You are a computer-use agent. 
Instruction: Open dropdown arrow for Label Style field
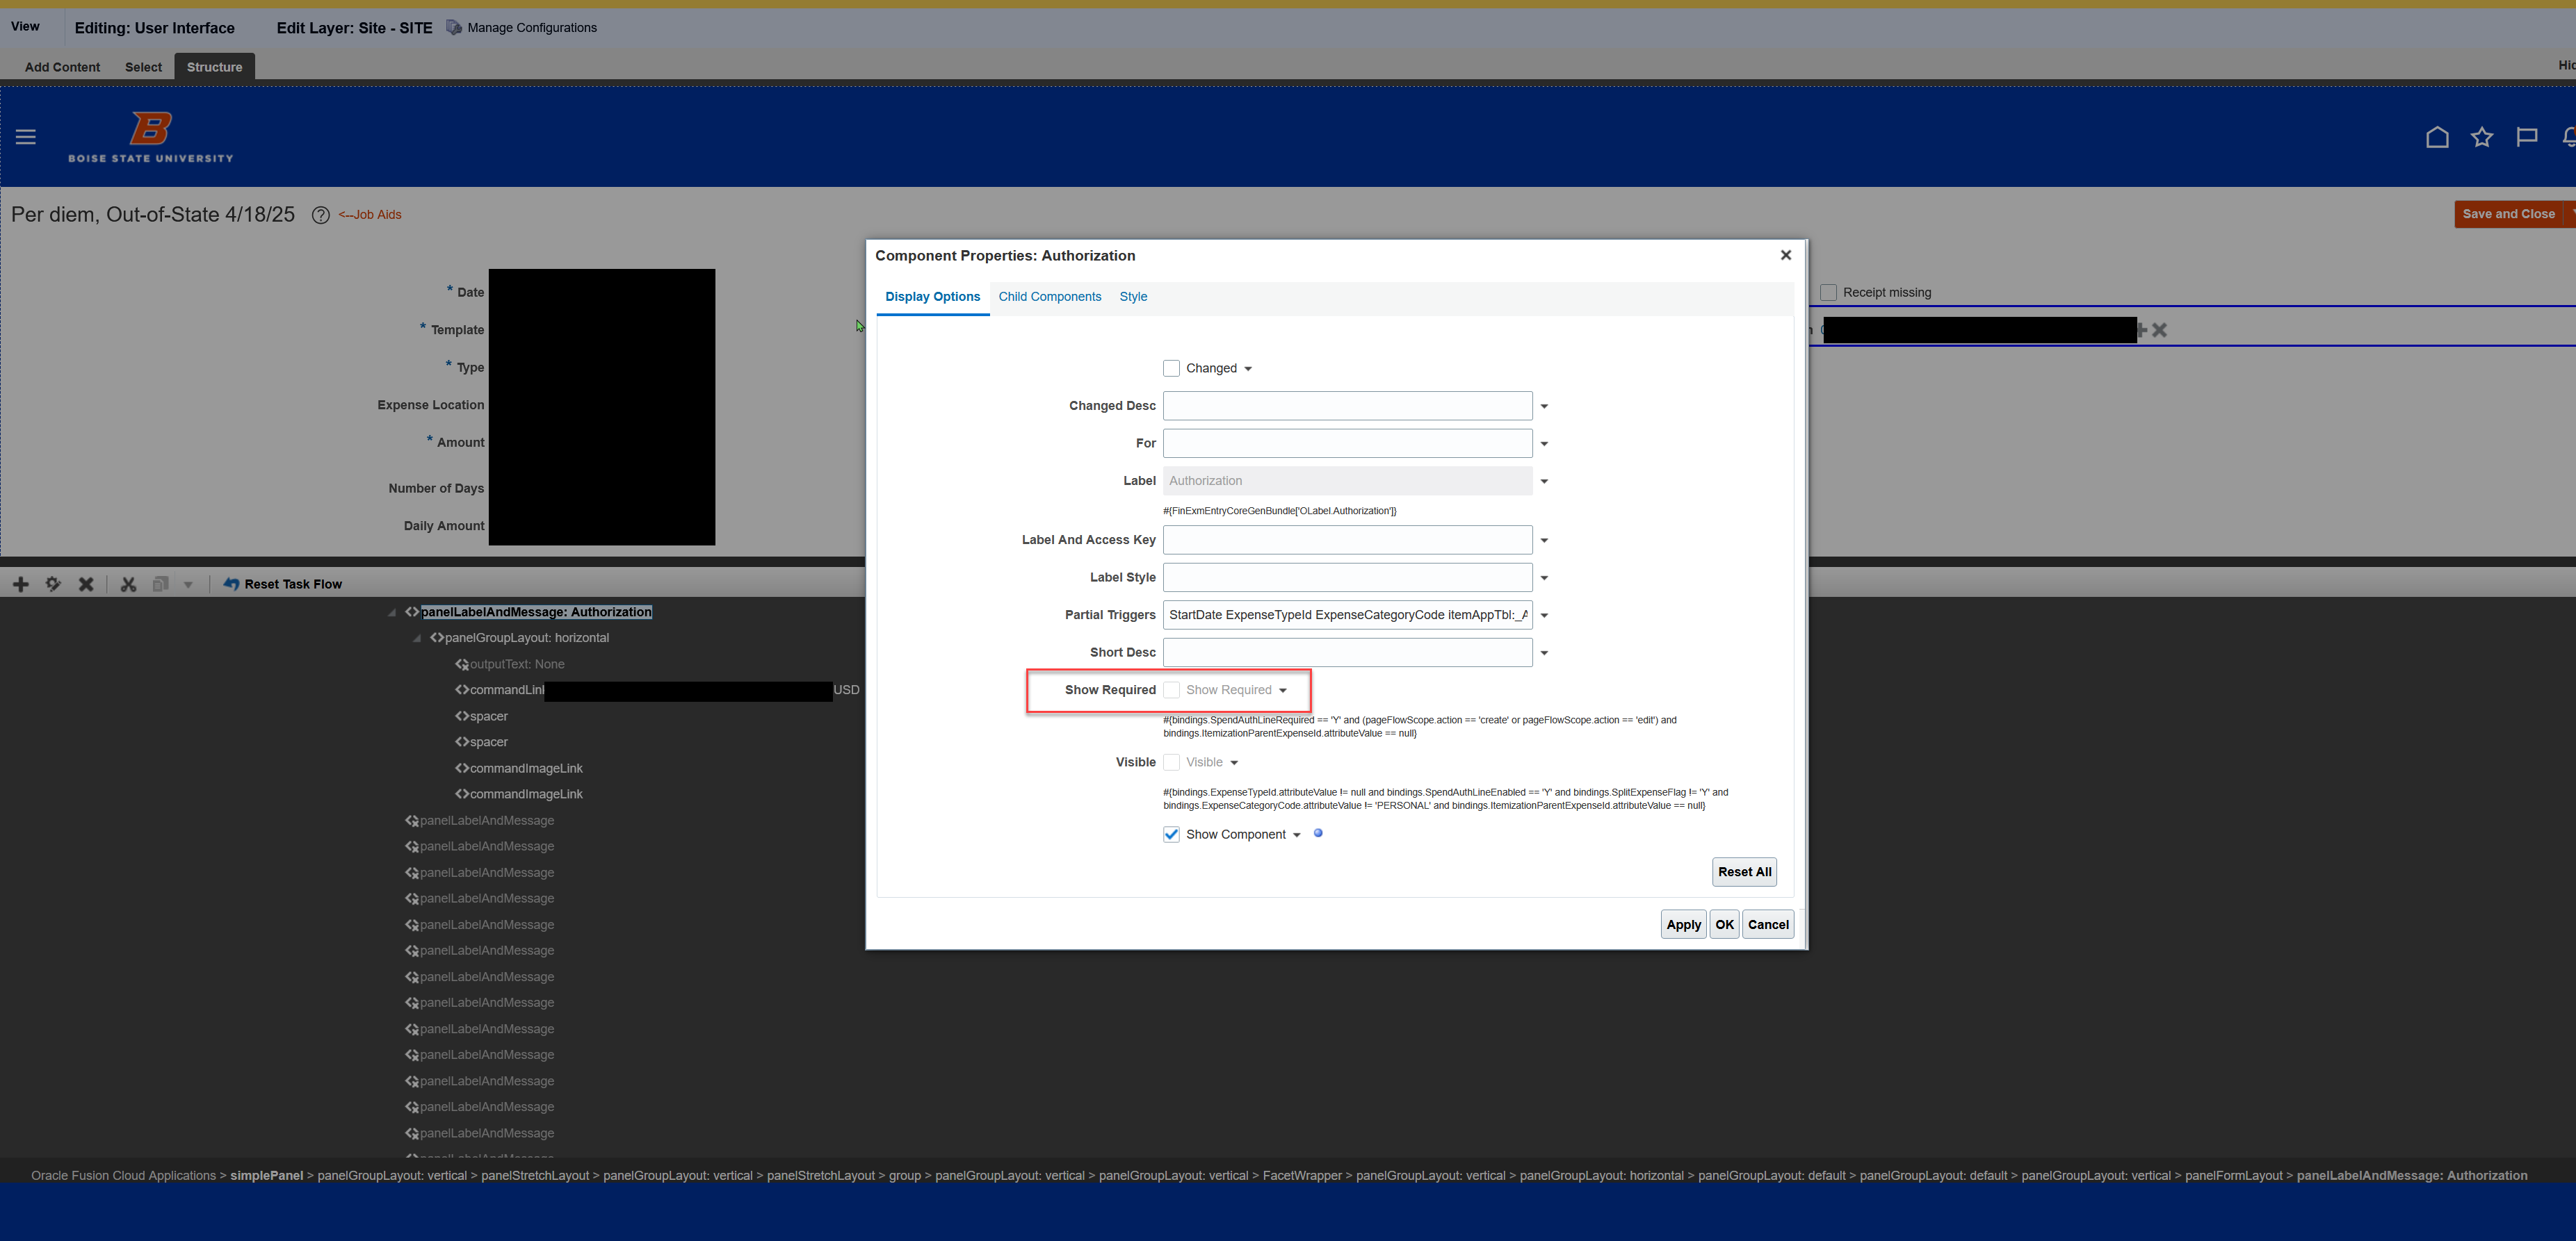click(x=1544, y=579)
